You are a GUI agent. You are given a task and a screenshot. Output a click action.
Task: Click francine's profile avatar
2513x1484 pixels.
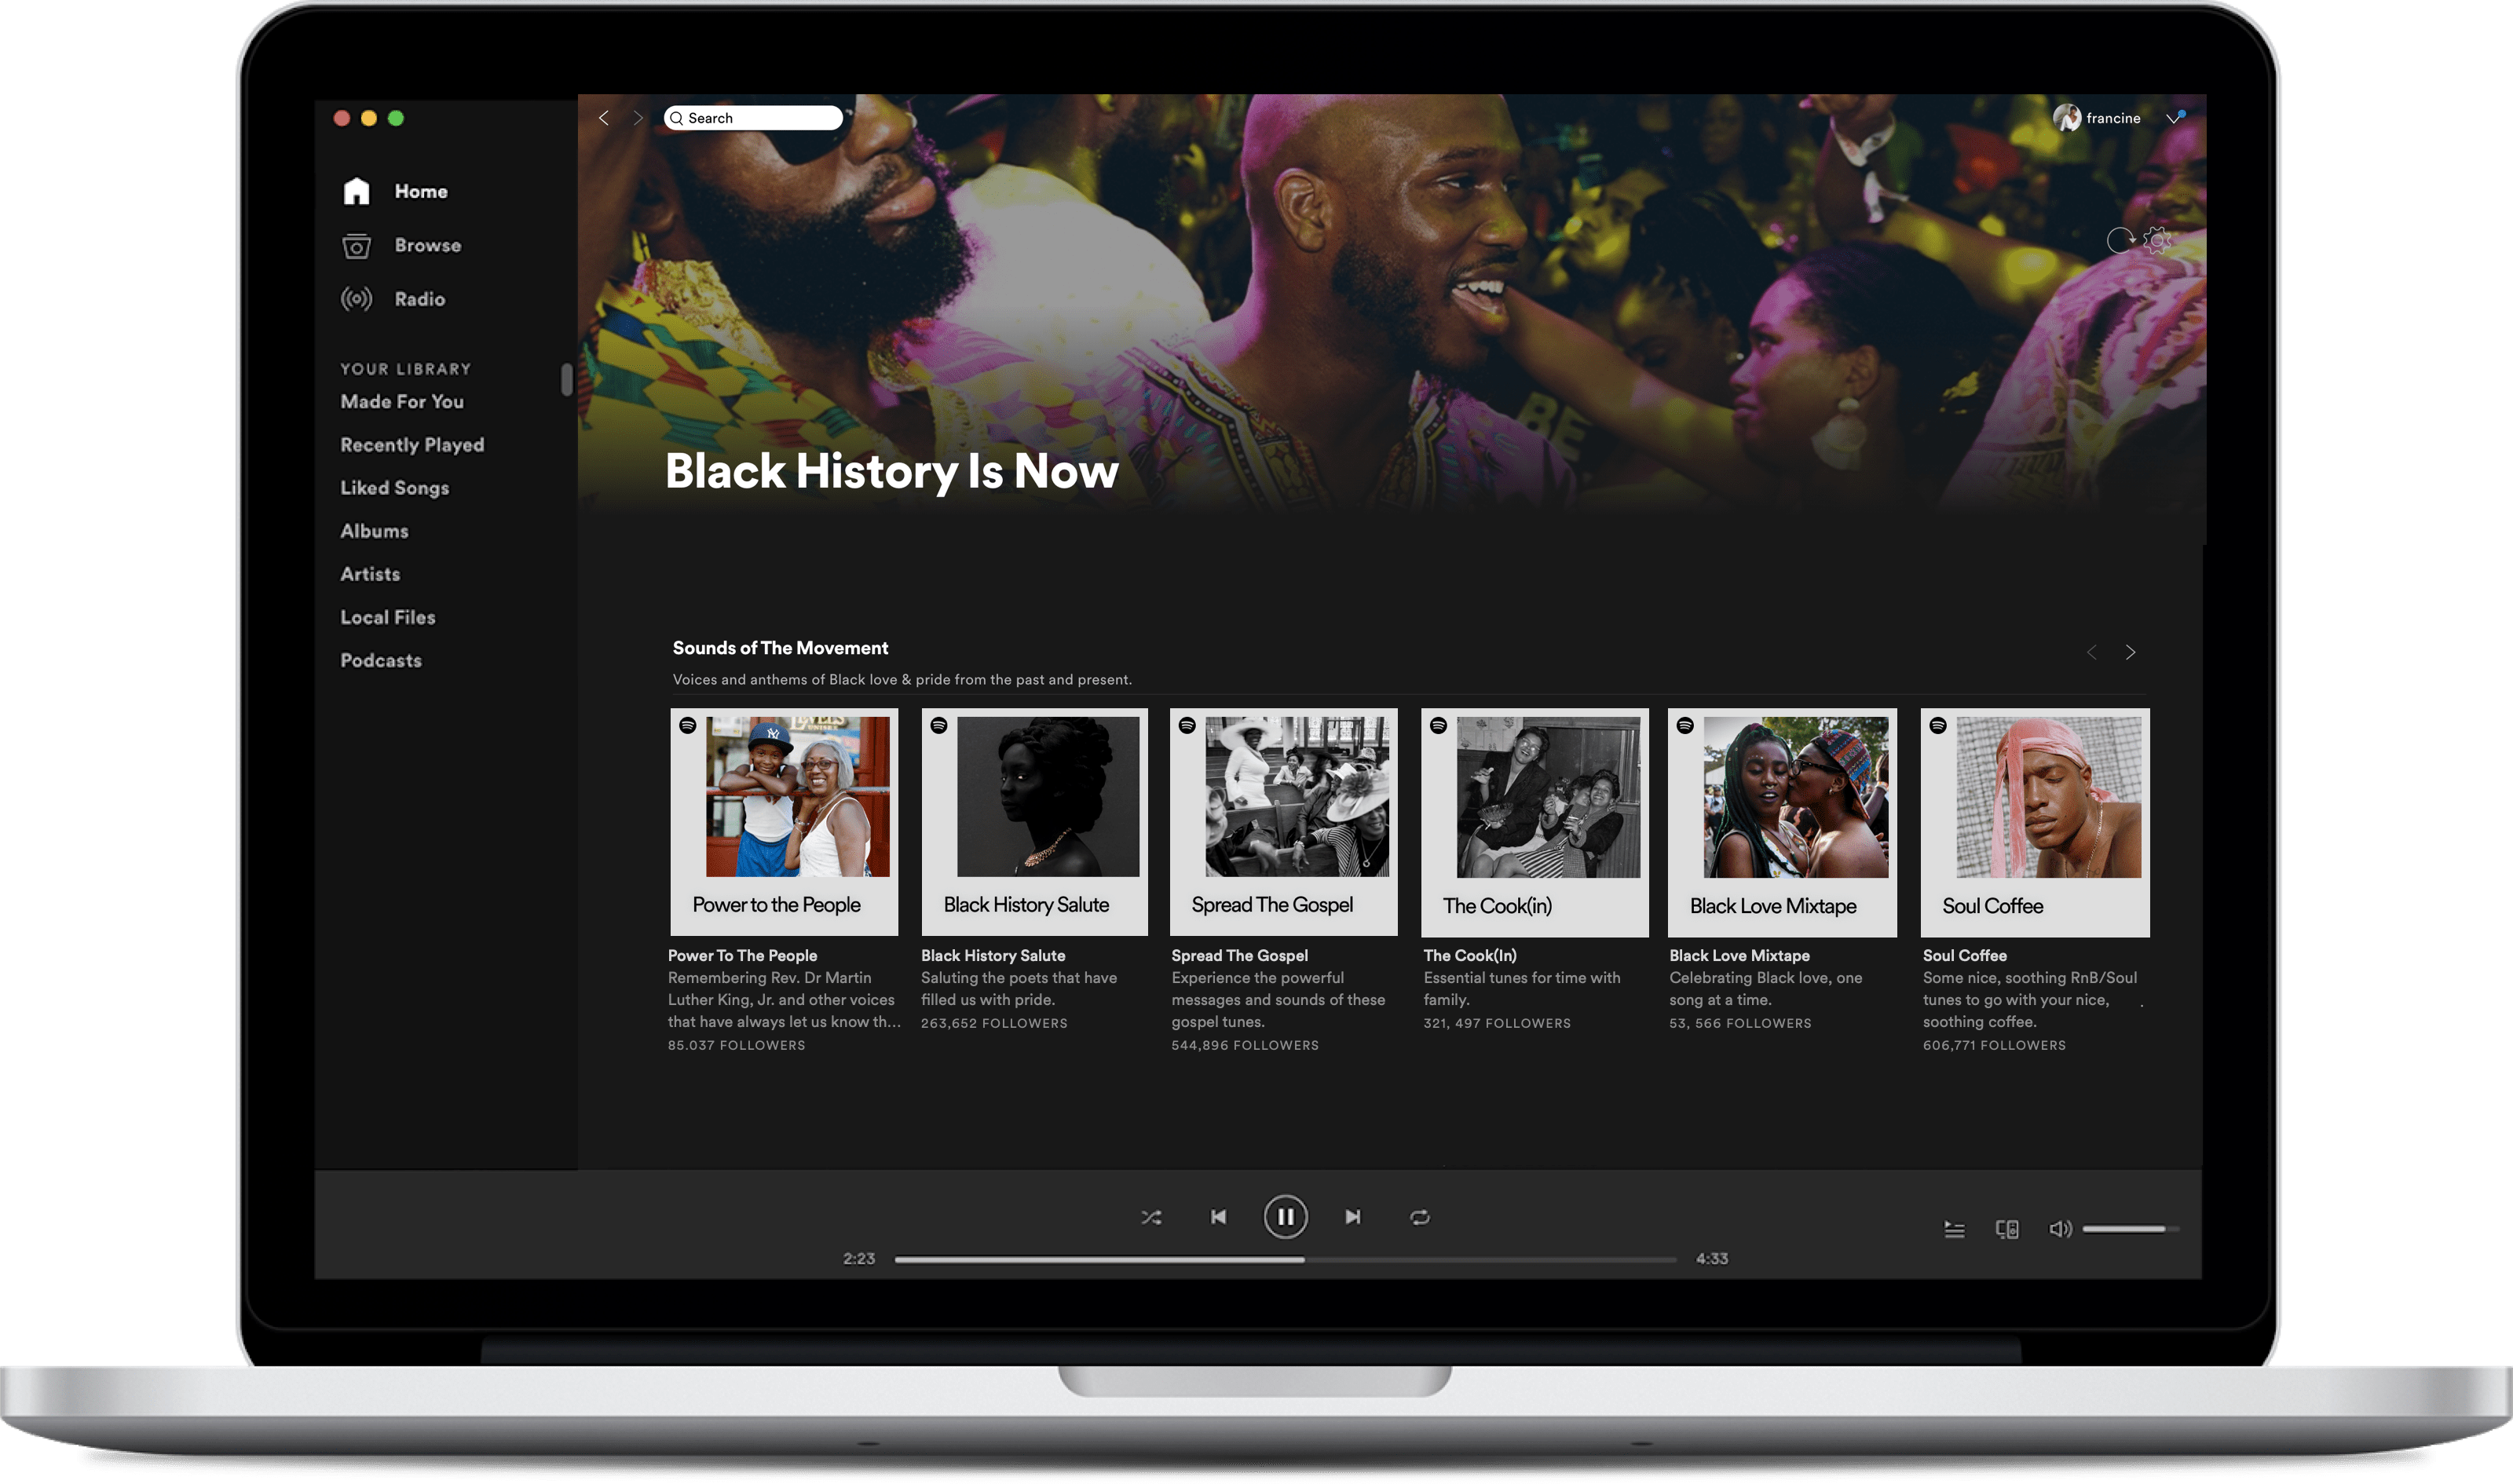click(2067, 118)
